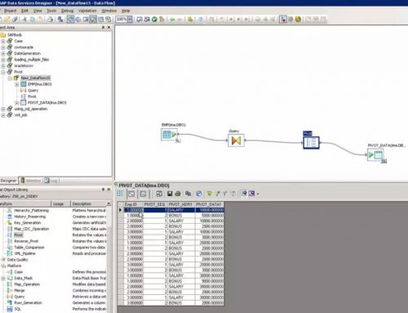408x313 pixels.
Task: Collapse the Pivot job tree node
Action: [x=3, y=72]
